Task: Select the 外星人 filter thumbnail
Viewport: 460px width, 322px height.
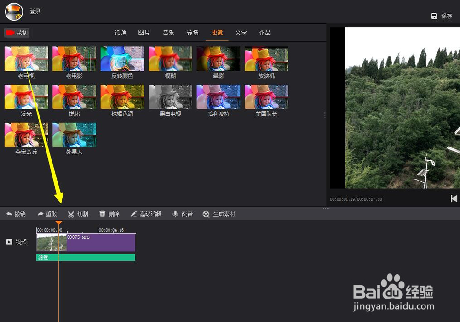Action: (x=74, y=135)
